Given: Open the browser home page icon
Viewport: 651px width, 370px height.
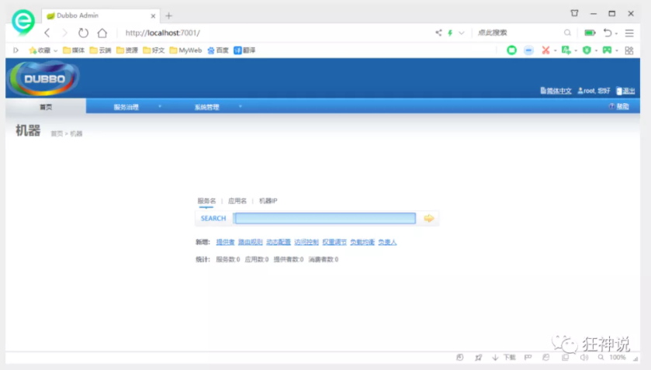Looking at the screenshot, I should tap(102, 33).
